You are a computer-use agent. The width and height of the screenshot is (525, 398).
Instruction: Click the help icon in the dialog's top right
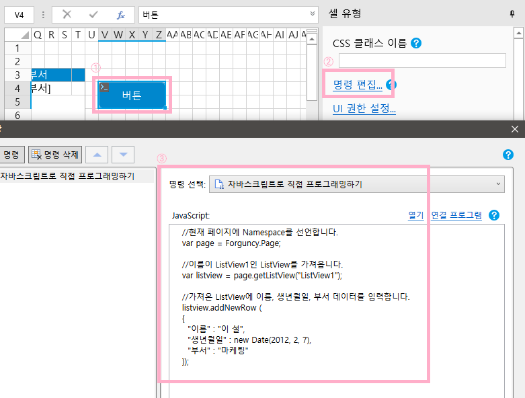[x=508, y=155]
